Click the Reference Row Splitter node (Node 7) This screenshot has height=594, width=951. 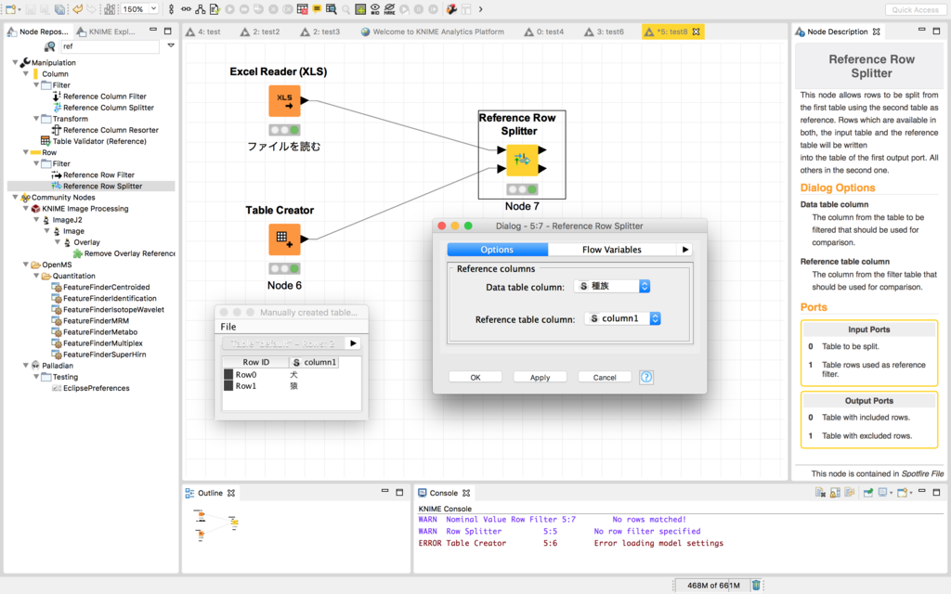point(521,161)
